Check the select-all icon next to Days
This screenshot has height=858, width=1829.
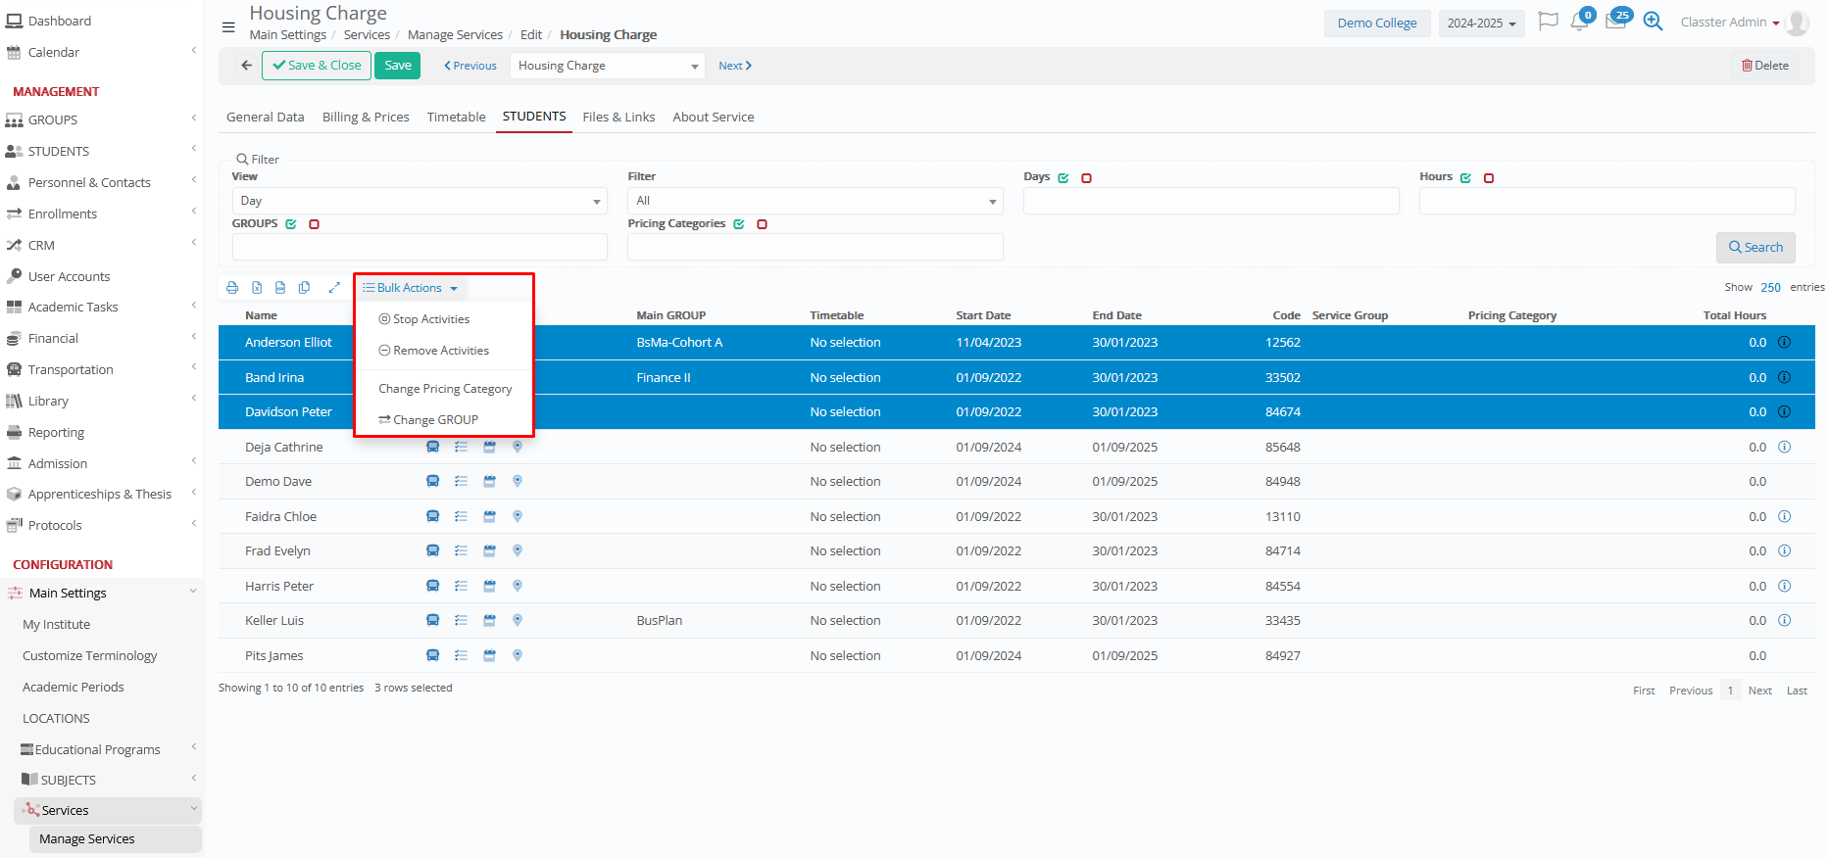point(1063,178)
